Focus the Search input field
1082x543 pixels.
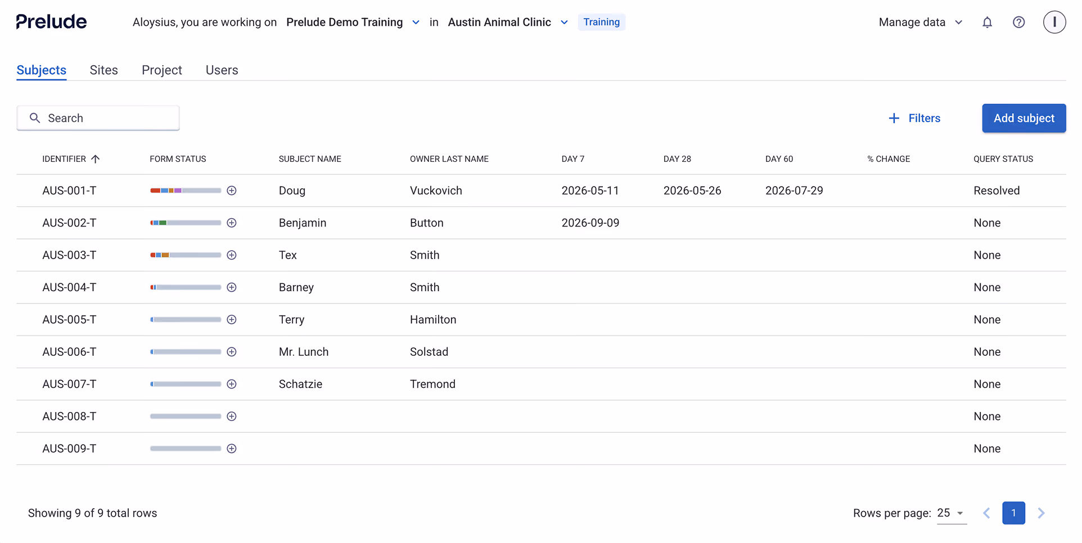click(98, 118)
